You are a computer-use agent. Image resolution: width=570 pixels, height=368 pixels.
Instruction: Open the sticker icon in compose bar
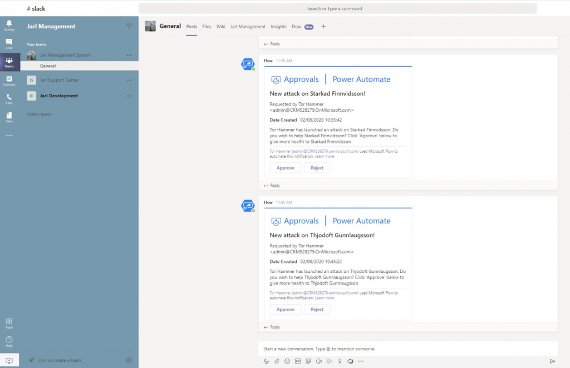[x=308, y=361]
